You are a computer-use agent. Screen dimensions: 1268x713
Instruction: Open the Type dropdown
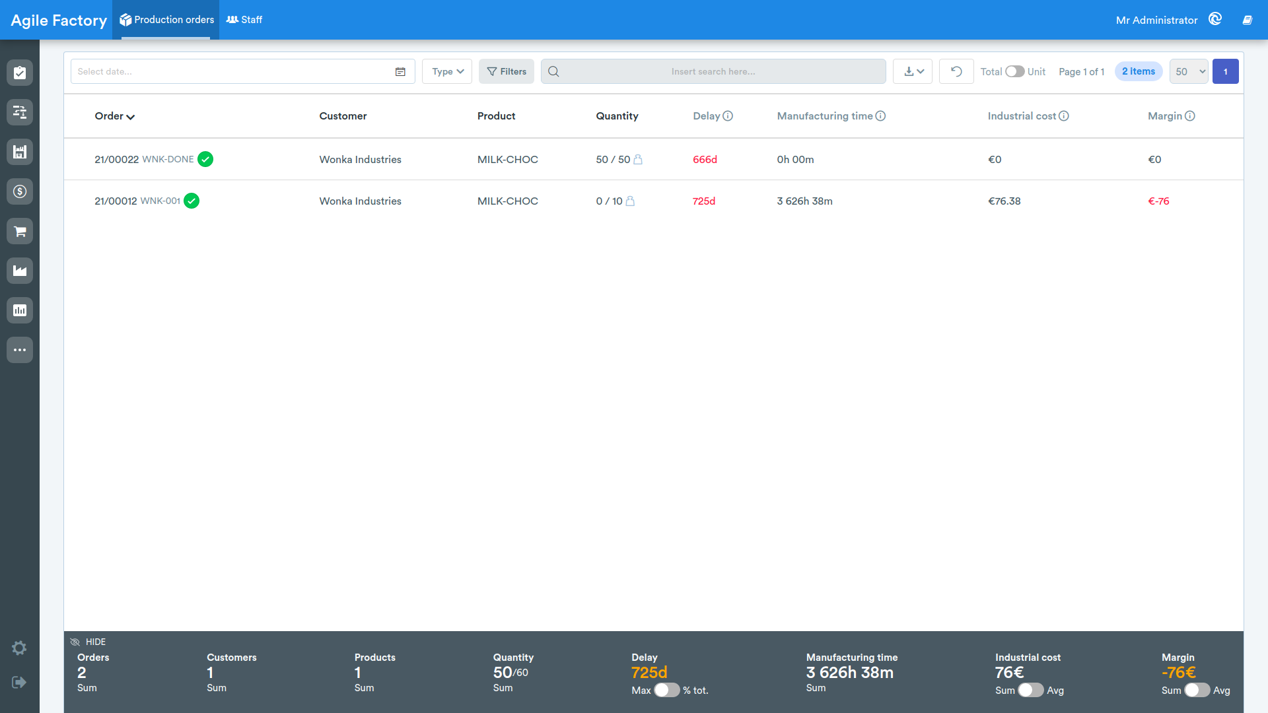tap(447, 71)
